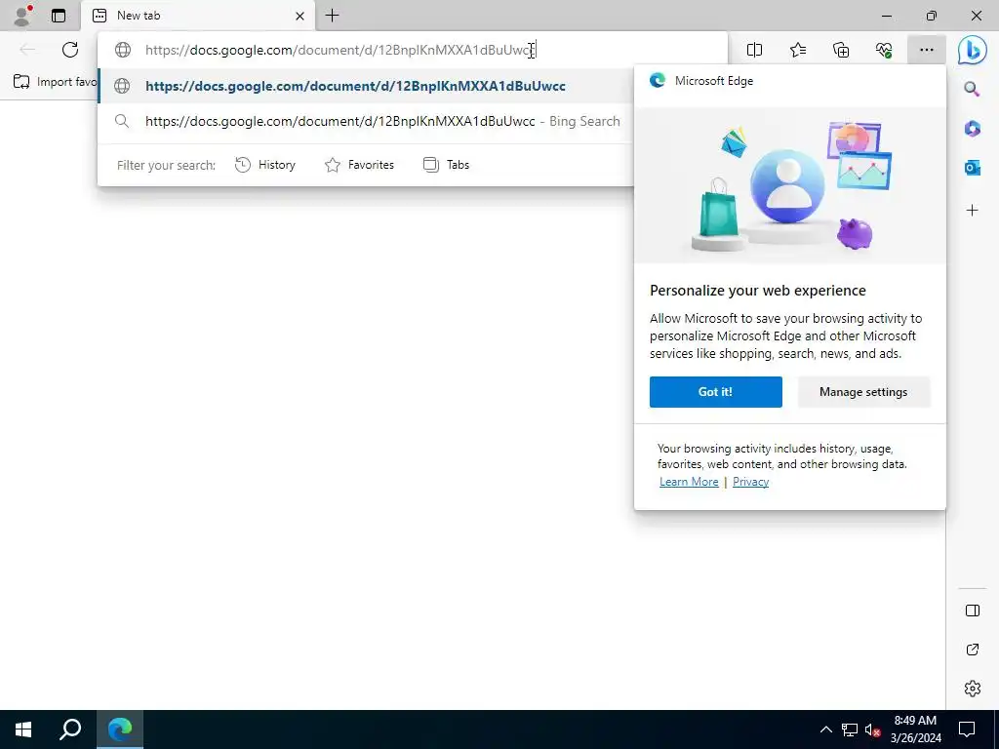This screenshot has height=749, width=999.
Task: Select the New tab tab
Action: 197,16
